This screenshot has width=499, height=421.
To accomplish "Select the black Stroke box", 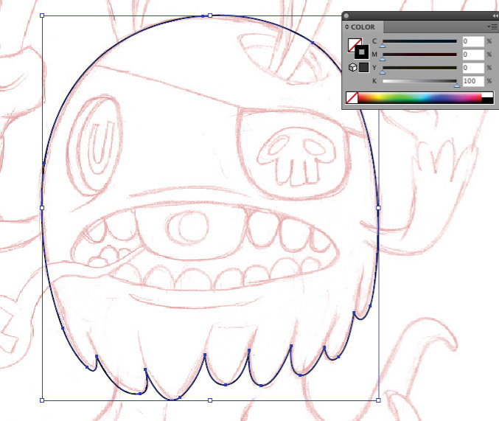I will [361, 52].
